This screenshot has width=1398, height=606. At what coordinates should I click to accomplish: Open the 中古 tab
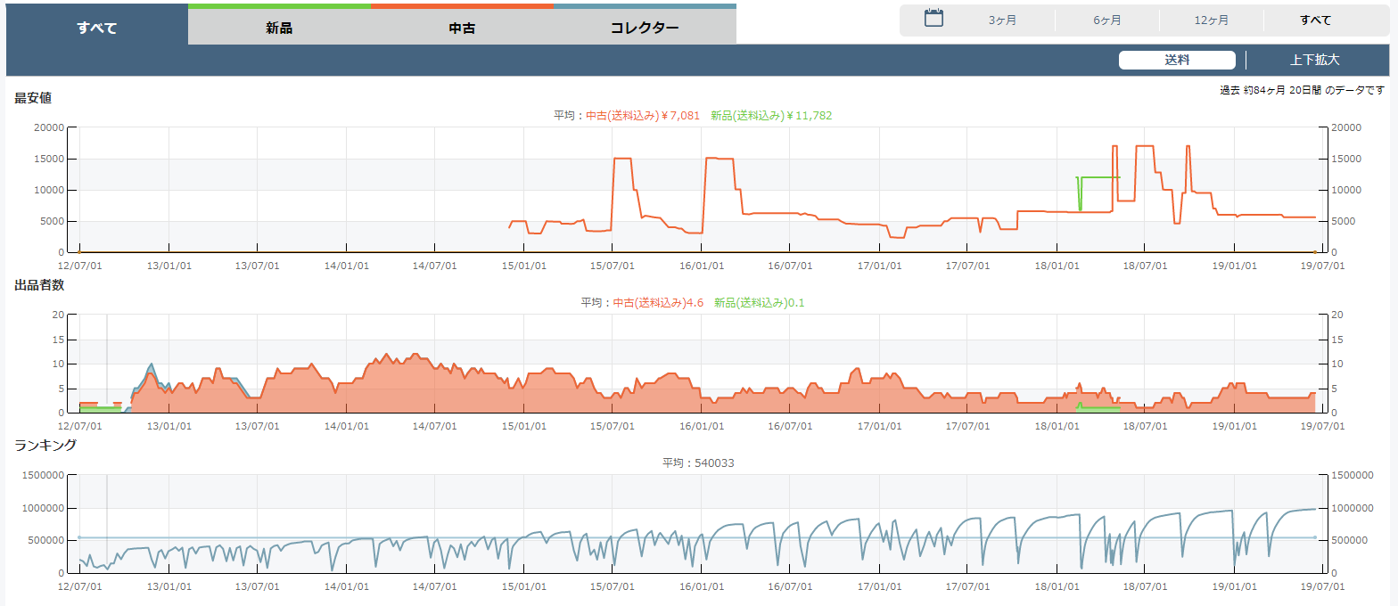462,28
